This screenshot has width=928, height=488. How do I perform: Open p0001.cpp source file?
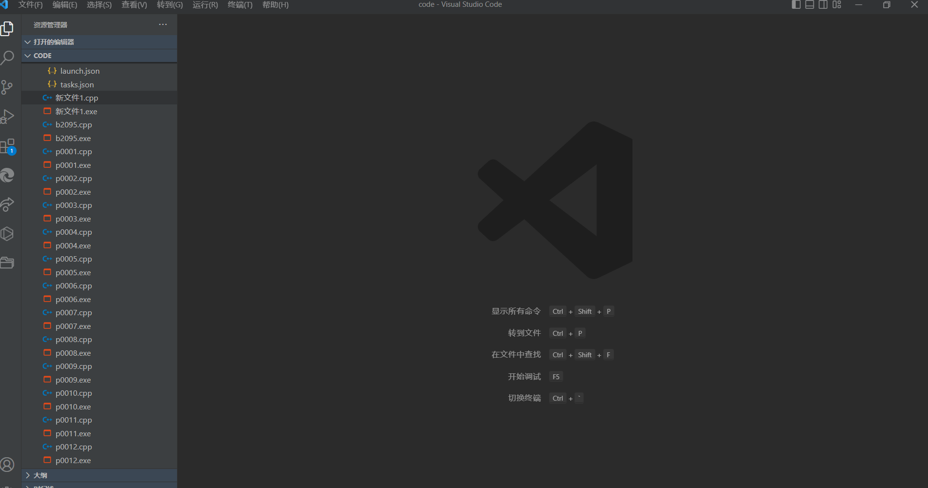click(99, 151)
